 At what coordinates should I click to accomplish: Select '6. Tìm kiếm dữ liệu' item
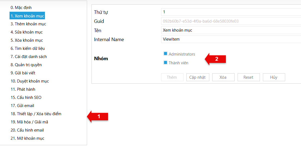[x=28, y=48]
